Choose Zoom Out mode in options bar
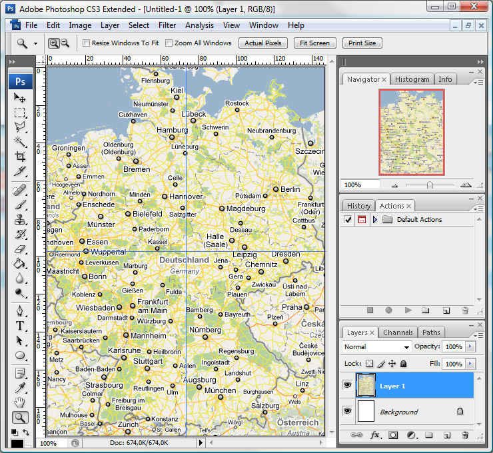The height and width of the screenshot is (453, 493). pyautogui.click(x=65, y=43)
